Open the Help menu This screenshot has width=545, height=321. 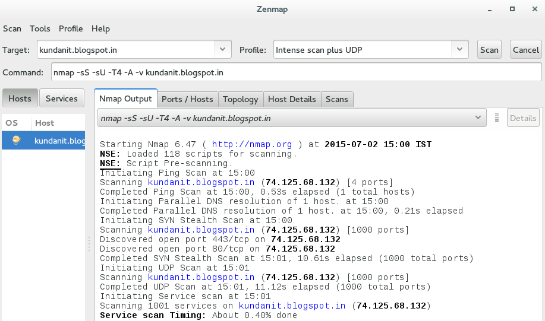coord(100,28)
